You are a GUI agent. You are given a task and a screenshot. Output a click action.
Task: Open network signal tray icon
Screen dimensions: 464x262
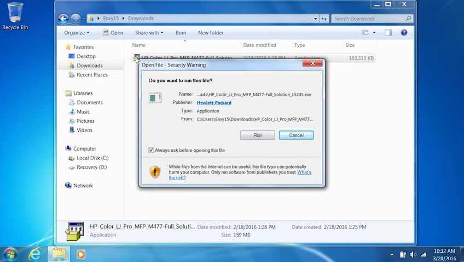pos(424,254)
